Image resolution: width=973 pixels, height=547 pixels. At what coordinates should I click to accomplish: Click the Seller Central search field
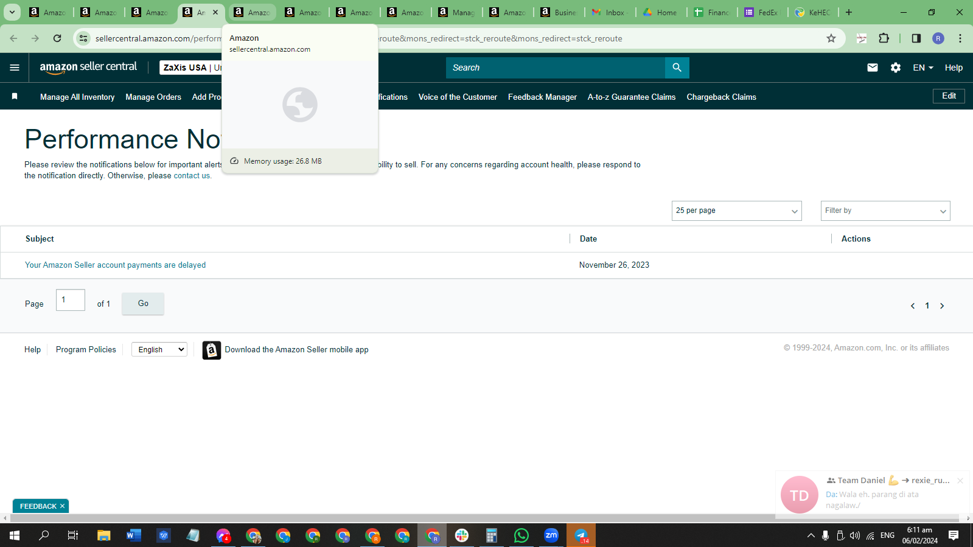pyautogui.click(x=556, y=68)
